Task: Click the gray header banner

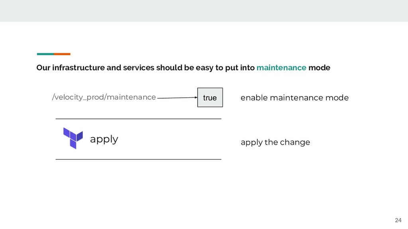Action: (204, 11)
